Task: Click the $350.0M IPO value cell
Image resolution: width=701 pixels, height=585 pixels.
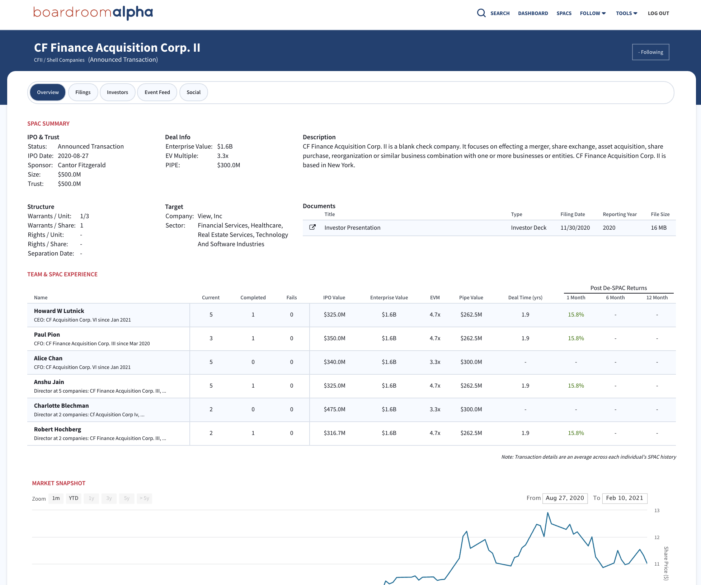Action: click(334, 338)
